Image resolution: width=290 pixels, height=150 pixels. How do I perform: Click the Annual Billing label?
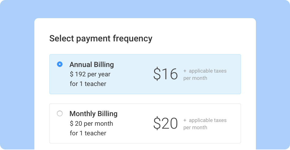click(92, 65)
